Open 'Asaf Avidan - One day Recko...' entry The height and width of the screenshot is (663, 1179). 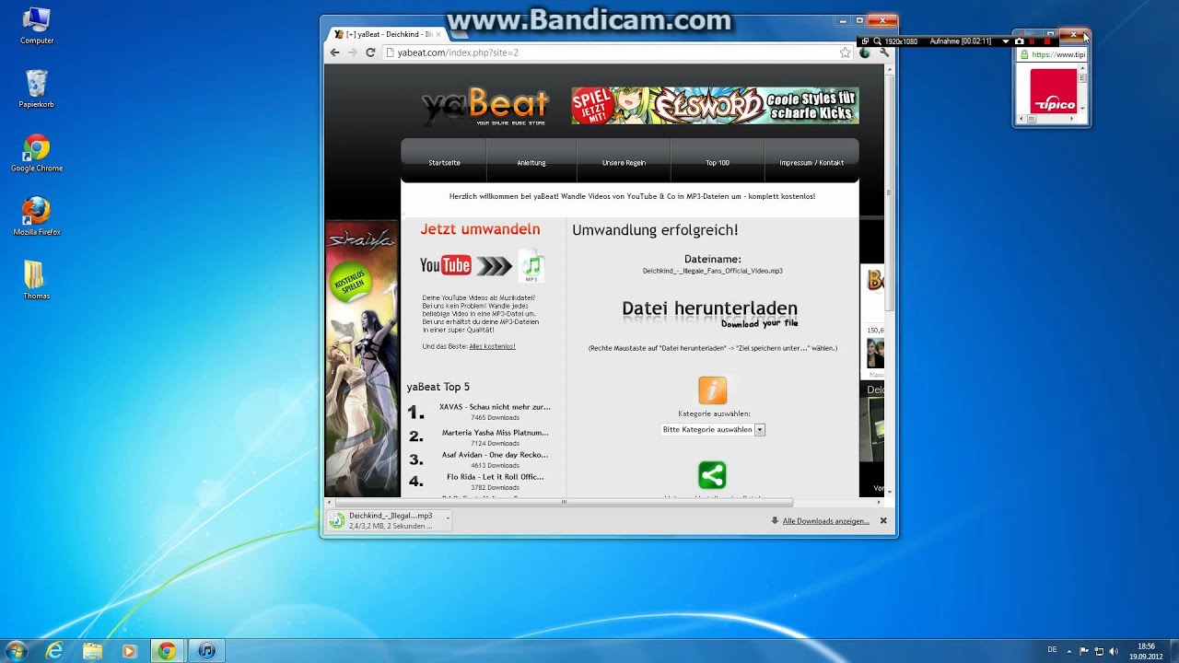(x=495, y=454)
